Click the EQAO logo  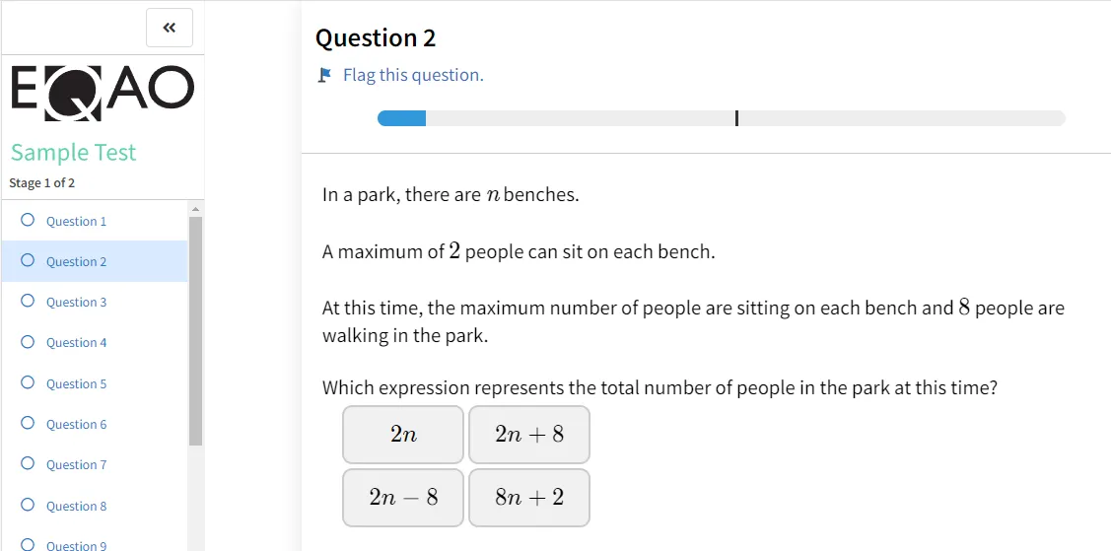[103, 92]
